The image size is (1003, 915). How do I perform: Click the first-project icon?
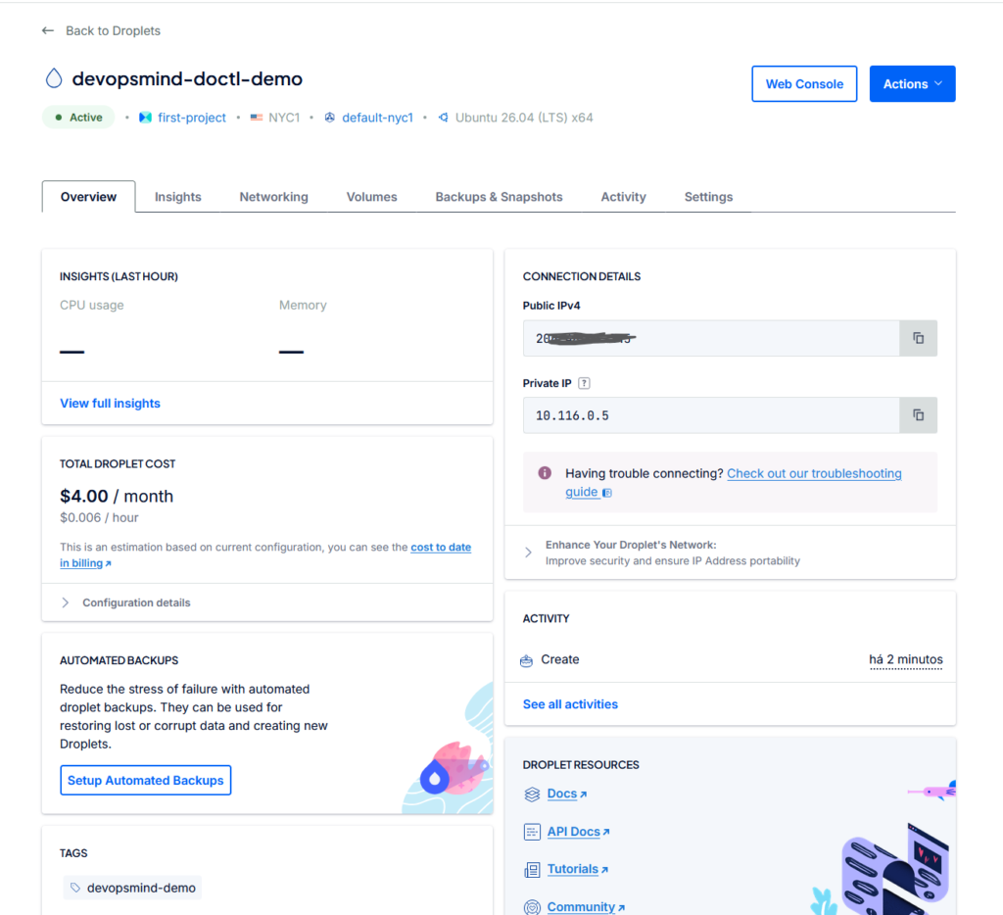tap(145, 118)
